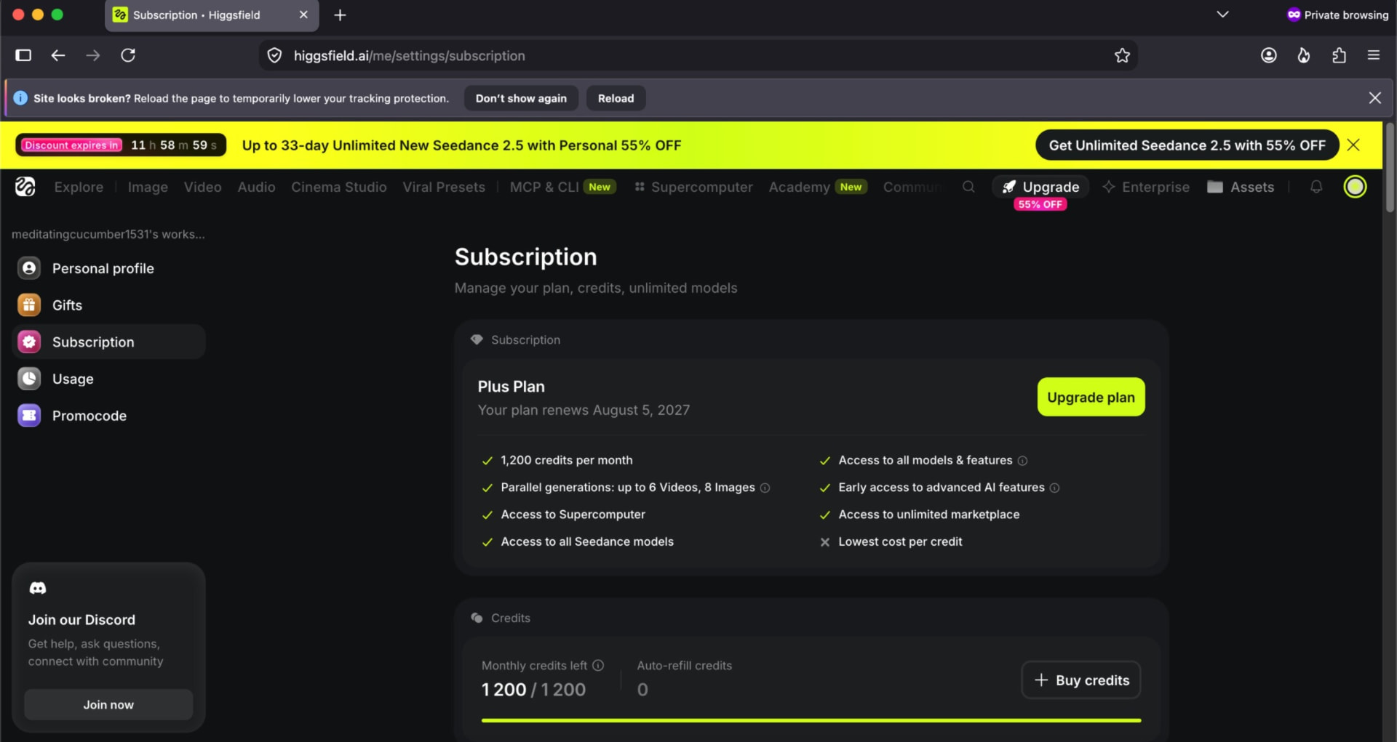The image size is (1397, 742).
Task: Click the flame icon in the browser toolbar
Action: pos(1304,55)
